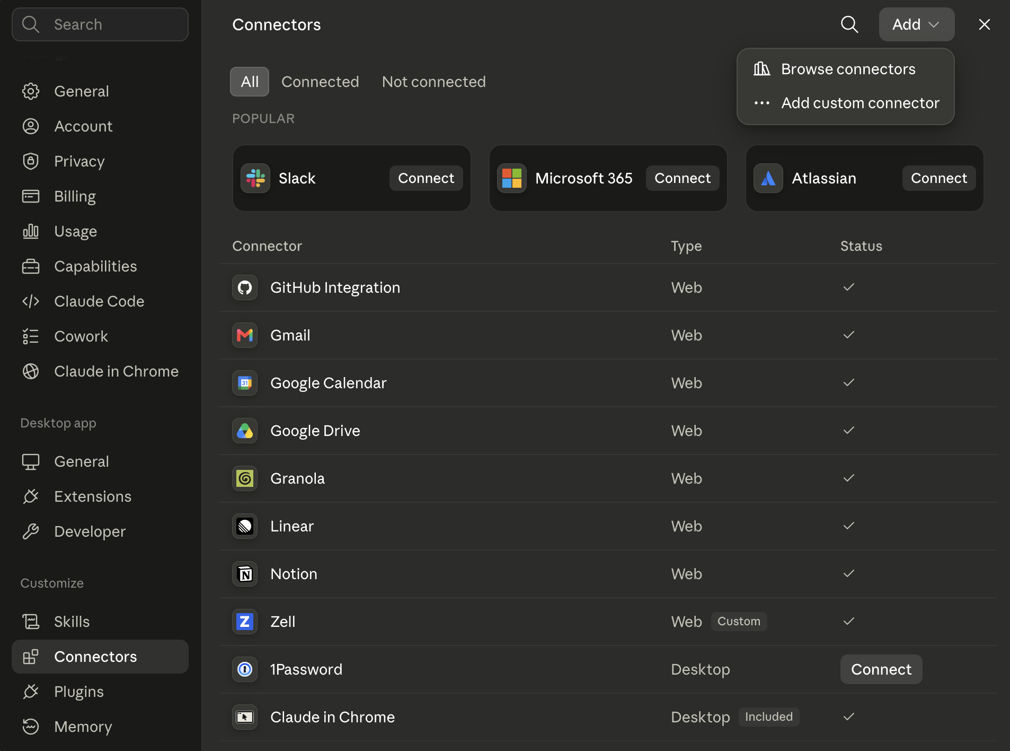Click the Type column header

point(686,246)
